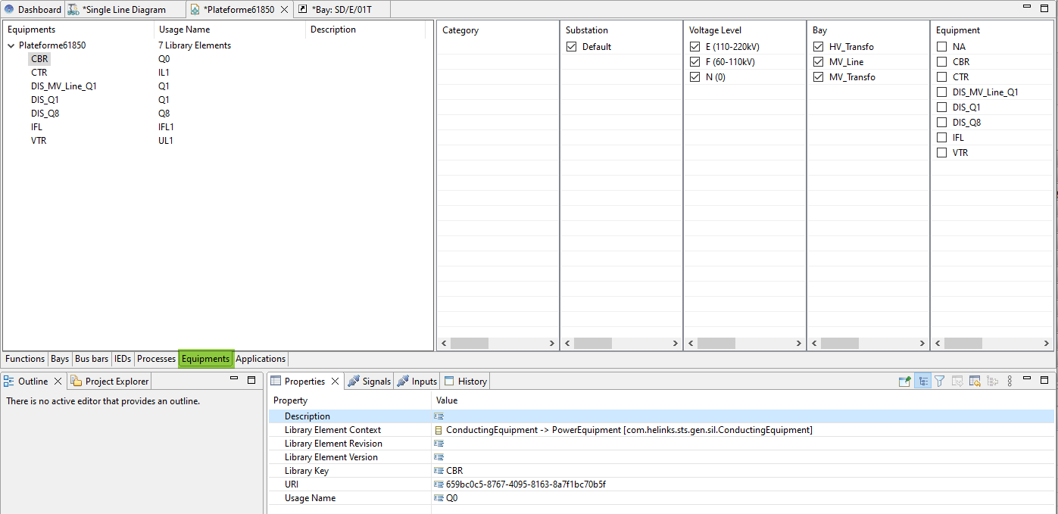Collapse the Plateforme61850 tree node
This screenshot has height=514, width=1058.
click(x=11, y=45)
